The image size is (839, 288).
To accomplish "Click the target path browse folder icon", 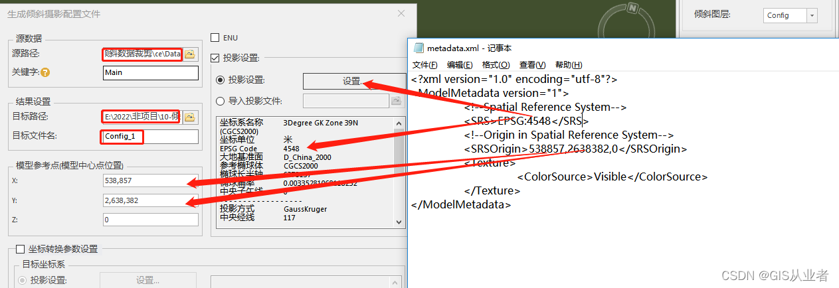I will (x=190, y=117).
